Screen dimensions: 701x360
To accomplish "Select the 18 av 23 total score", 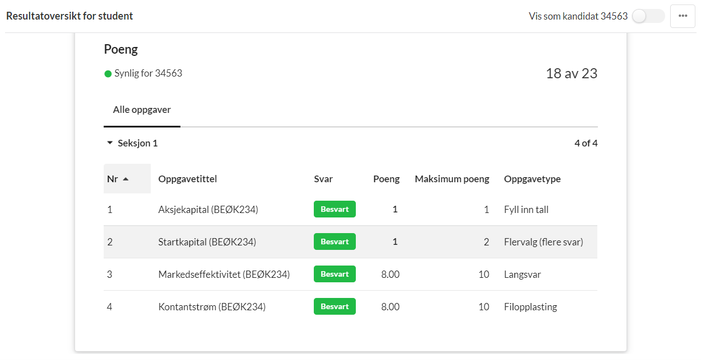I will (x=572, y=73).
